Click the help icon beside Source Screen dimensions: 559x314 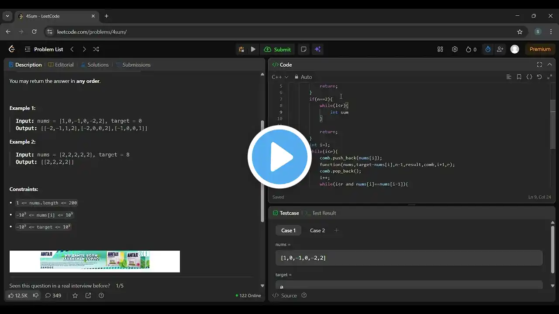point(304,295)
